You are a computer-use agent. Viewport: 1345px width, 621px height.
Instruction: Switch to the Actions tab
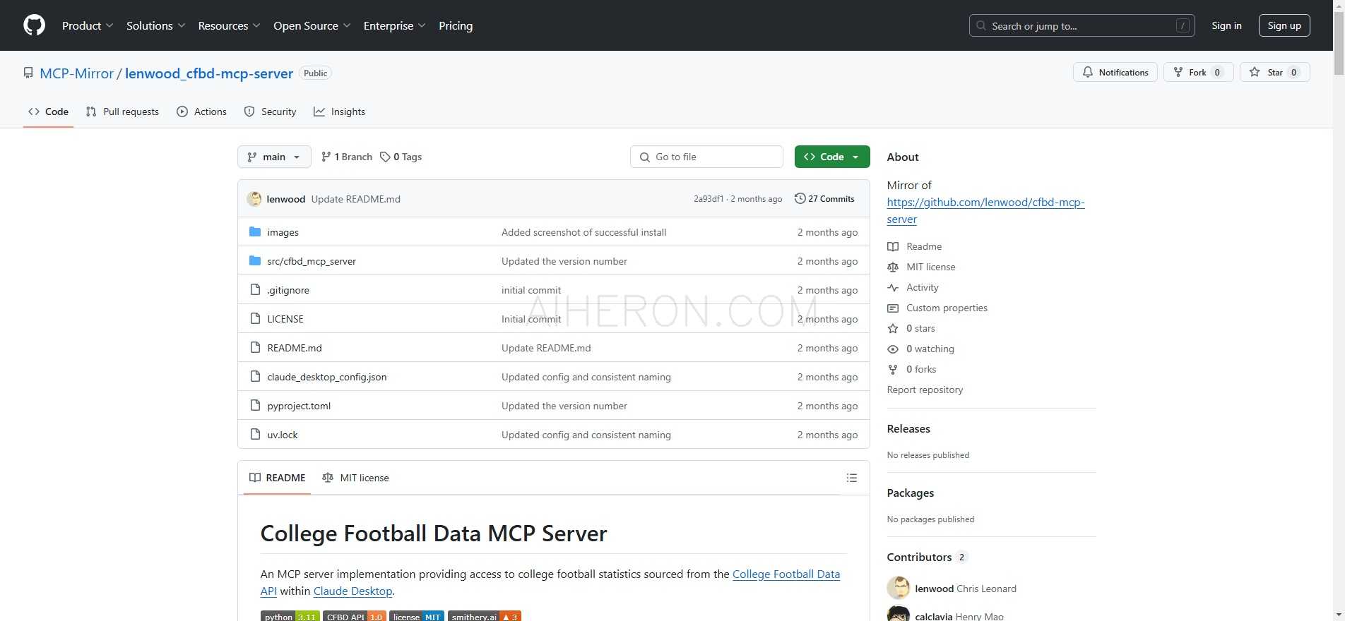pyautogui.click(x=202, y=111)
